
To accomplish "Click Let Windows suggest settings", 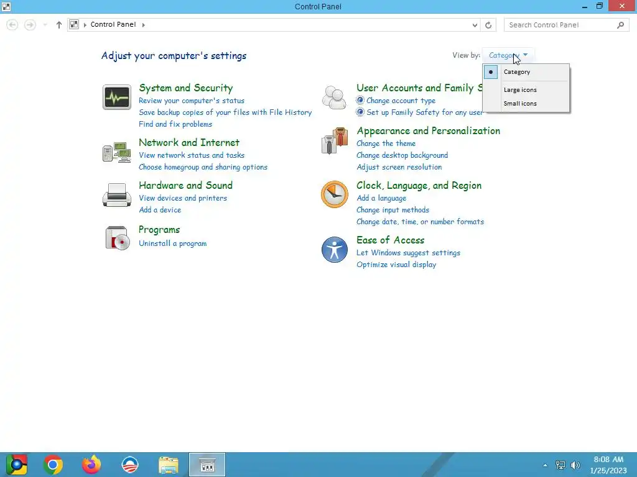I will click(x=408, y=253).
